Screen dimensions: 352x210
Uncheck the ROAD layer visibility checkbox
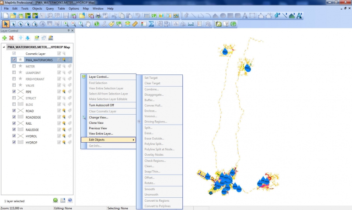14,111
